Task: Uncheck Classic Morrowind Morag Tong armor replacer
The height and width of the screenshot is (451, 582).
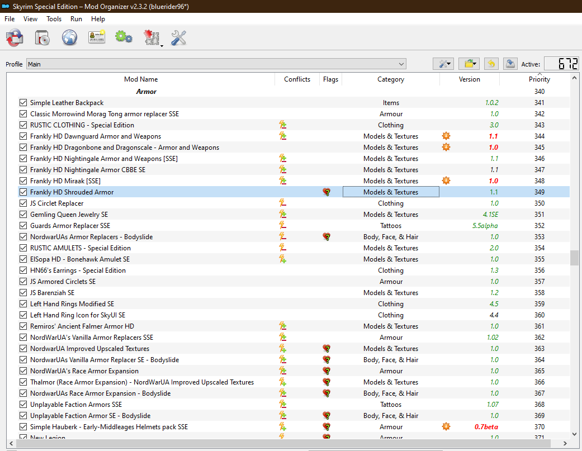Action: [23, 114]
